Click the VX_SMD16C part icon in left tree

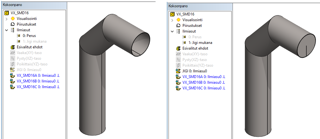[x=13, y=87]
